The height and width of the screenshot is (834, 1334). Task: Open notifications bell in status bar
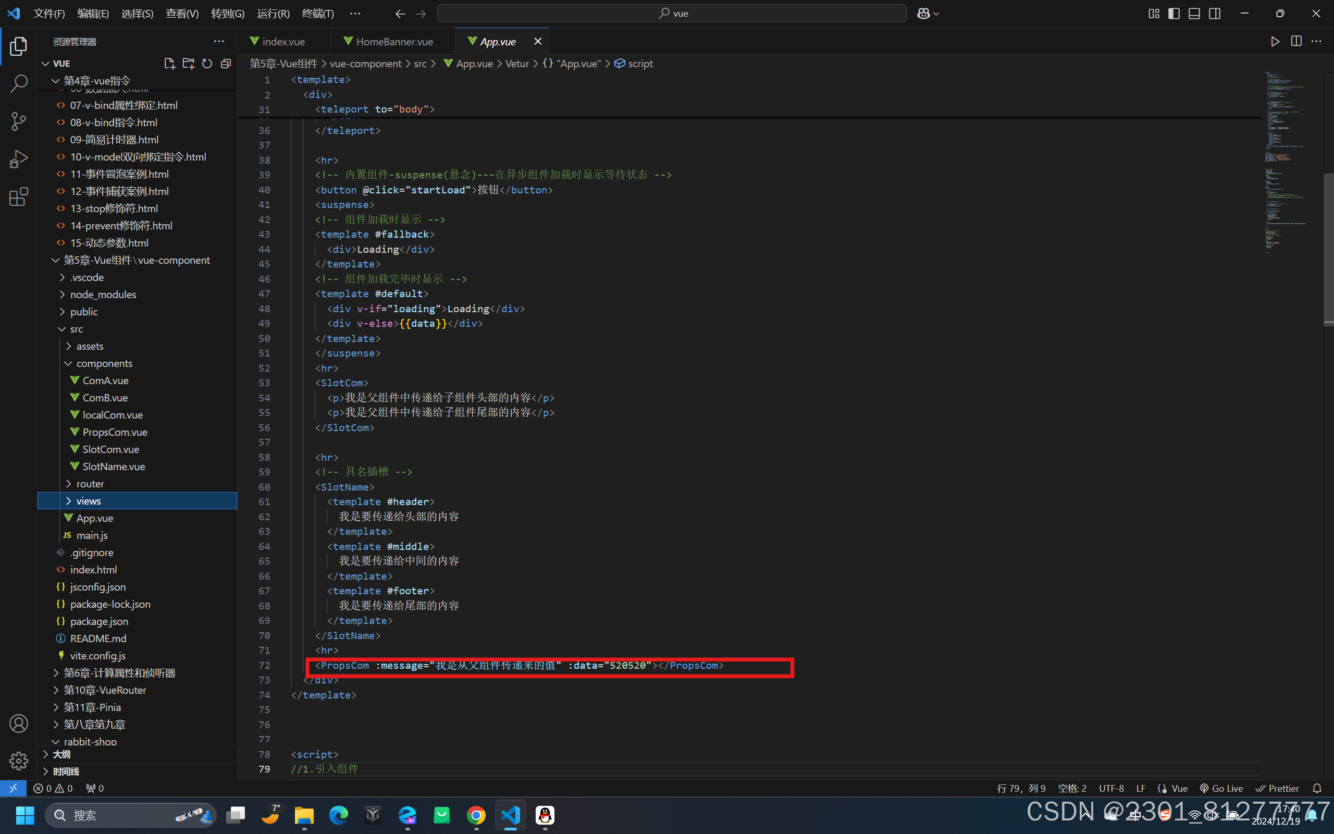[x=1317, y=788]
